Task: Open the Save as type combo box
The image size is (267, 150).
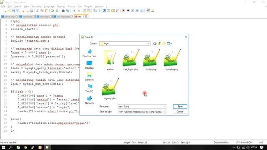Action: 142,112
